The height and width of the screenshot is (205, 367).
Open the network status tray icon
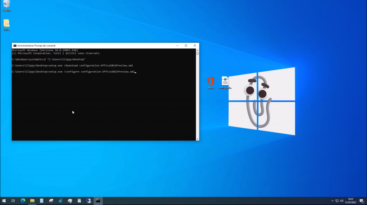coord(337,201)
